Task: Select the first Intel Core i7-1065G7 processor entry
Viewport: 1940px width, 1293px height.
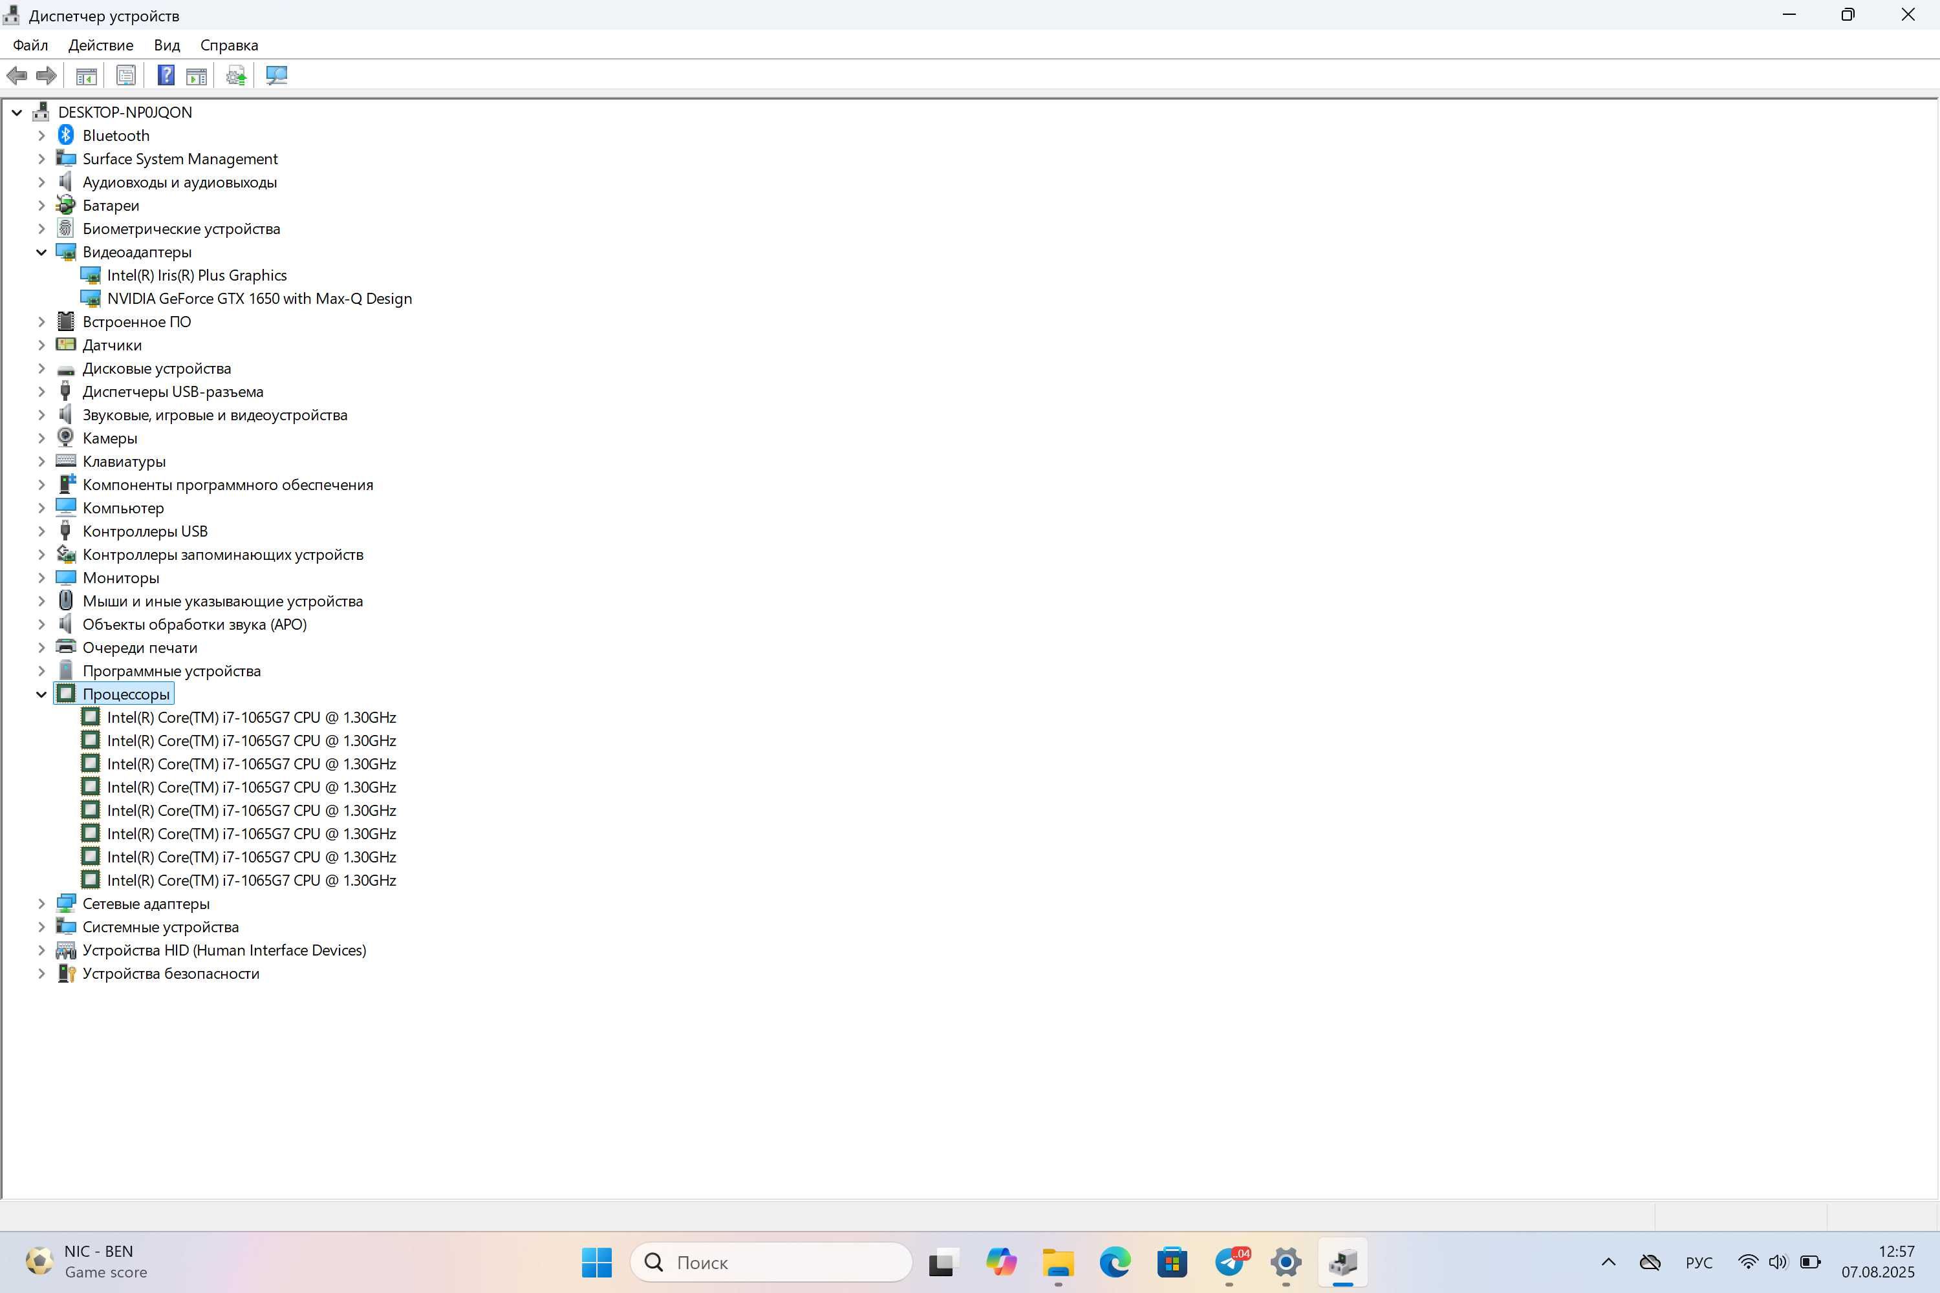Action: pos(251,716)
